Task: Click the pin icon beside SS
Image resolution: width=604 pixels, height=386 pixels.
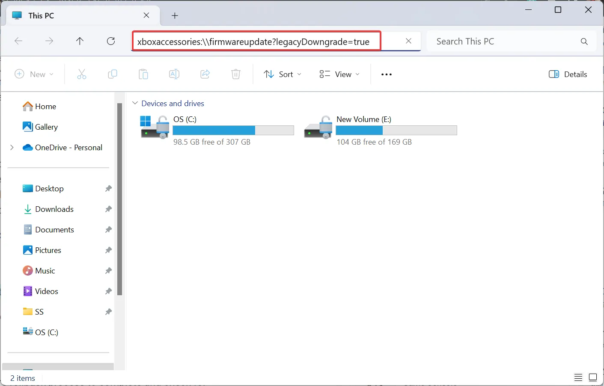Action: pyautogui.click(x=108, y=312)
